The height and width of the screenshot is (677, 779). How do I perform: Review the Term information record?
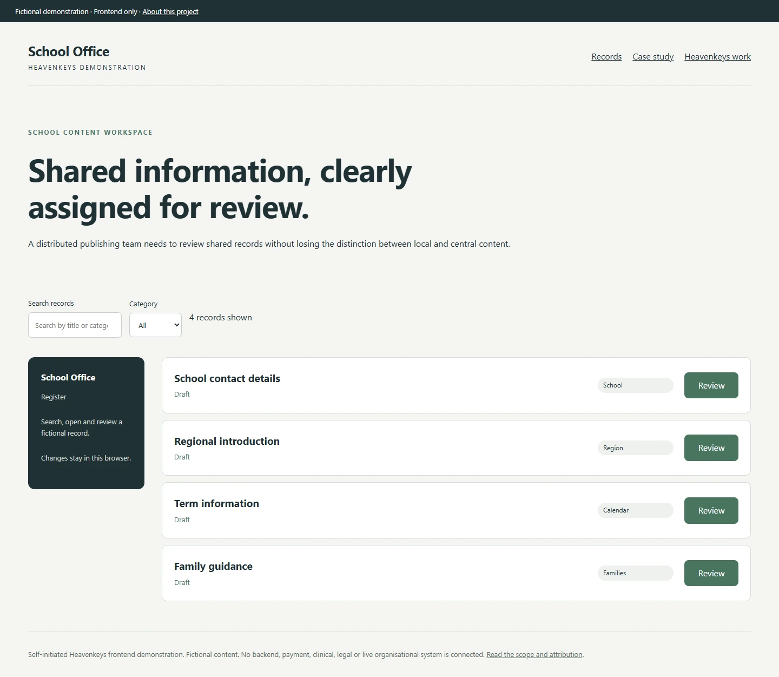click(711, 511)
